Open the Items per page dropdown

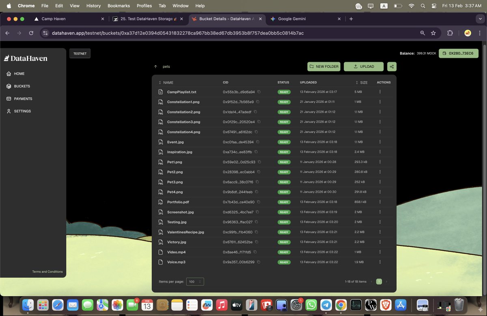(195, 282)
